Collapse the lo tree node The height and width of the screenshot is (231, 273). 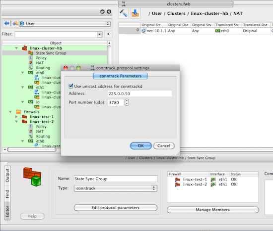click(23, 102)
